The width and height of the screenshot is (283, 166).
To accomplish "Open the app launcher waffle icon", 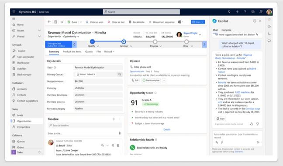I will (x=14, y=12).
